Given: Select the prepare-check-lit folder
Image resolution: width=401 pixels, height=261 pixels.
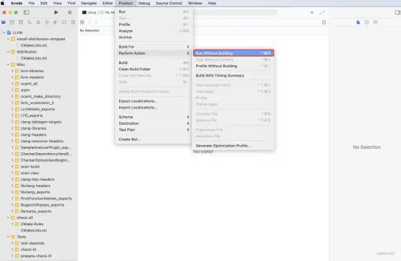Looking at the screenshot, I should point(36,255).
